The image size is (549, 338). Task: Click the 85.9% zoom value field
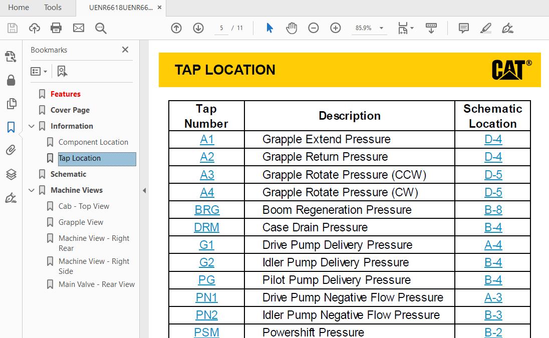(x=364, y=28)
